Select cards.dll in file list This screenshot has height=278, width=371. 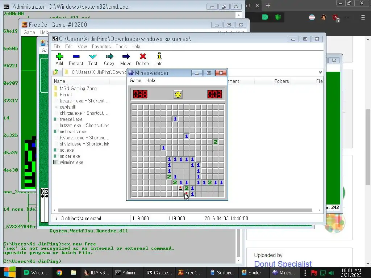[68, 107]
